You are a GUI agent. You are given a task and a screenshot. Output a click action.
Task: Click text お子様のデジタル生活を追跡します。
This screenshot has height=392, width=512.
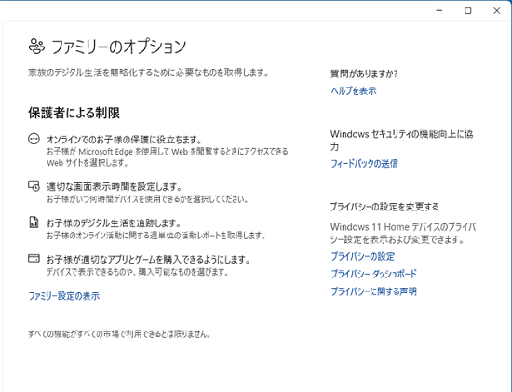(114, 223)
